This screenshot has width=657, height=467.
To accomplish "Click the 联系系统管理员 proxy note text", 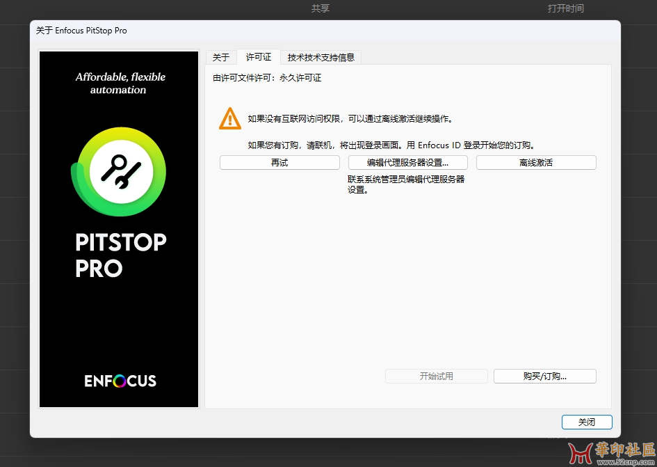I will (405, 184).
